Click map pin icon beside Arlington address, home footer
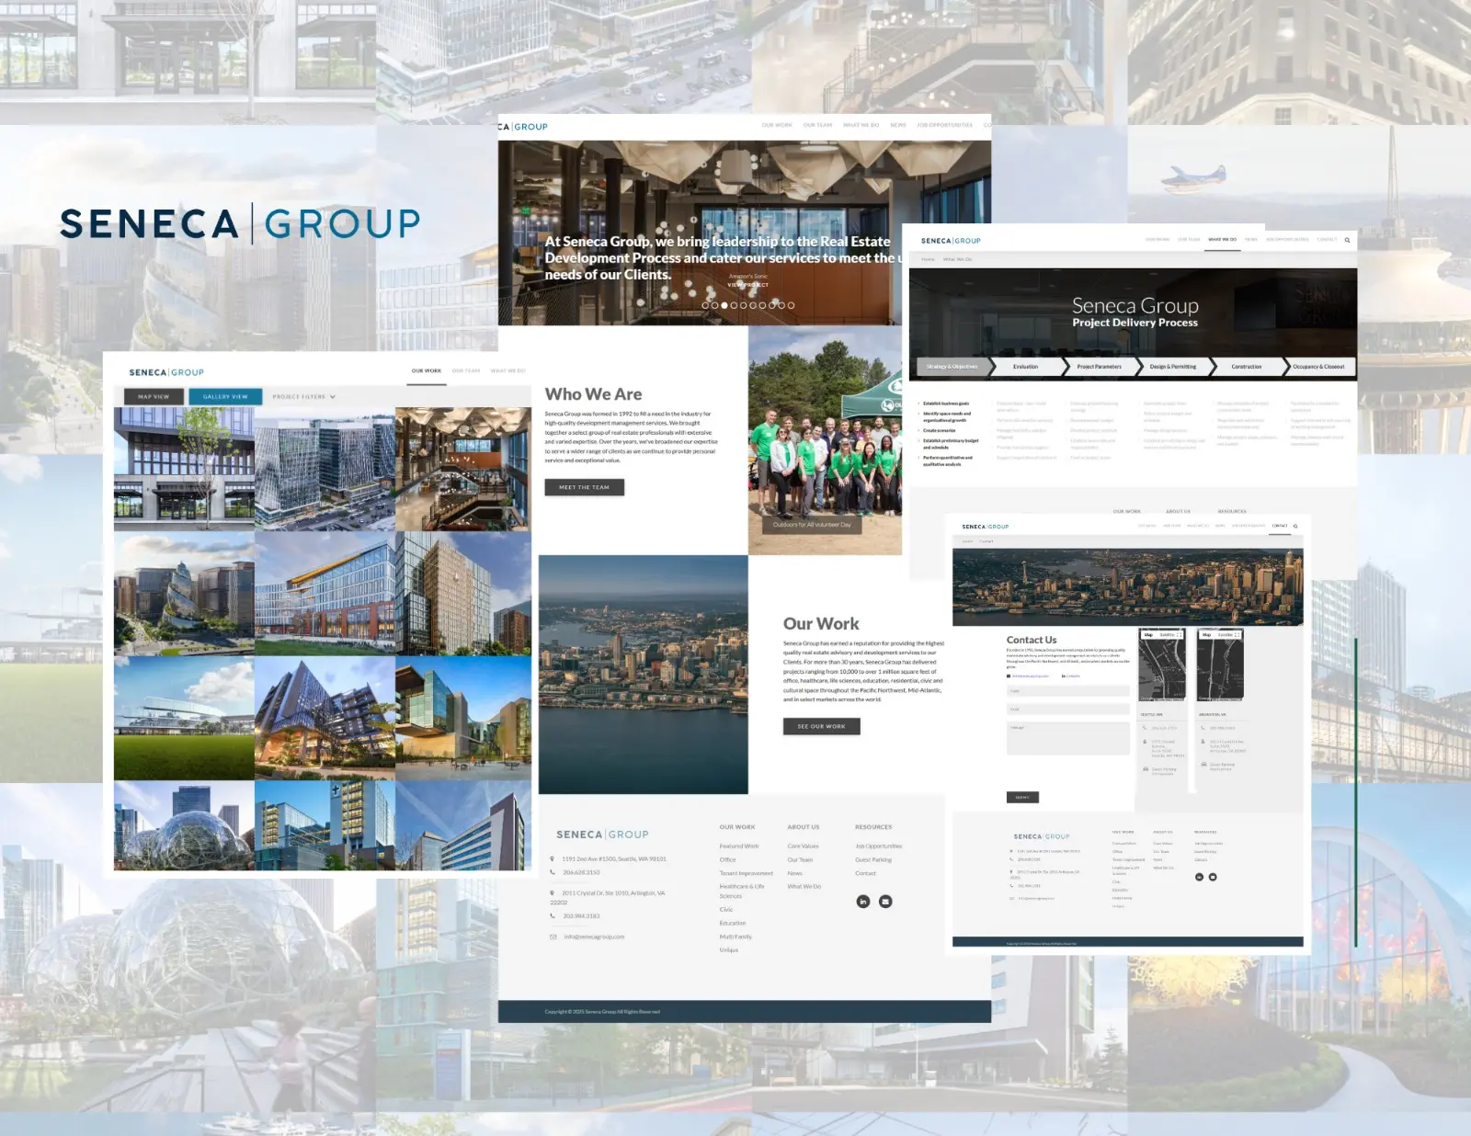This screenshot has width=1471, height=1136. pyautogui.click(x=552, y=892)
